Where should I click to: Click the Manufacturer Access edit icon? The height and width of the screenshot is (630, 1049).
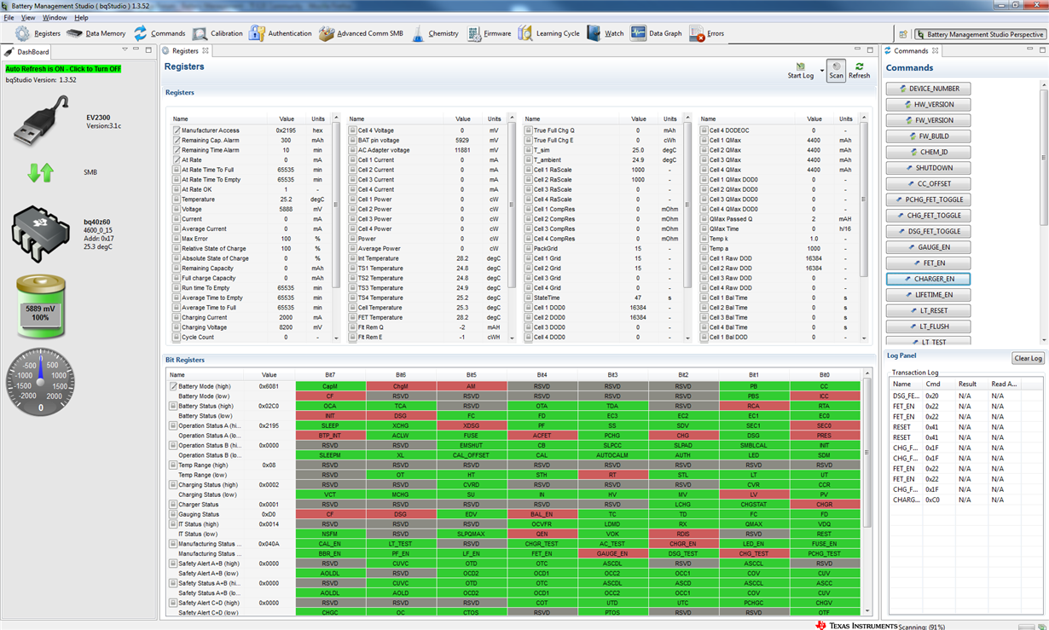pos(177,130)
